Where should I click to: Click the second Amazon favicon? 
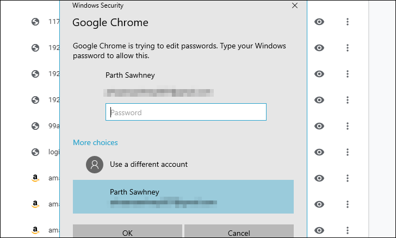coord(35,204)
